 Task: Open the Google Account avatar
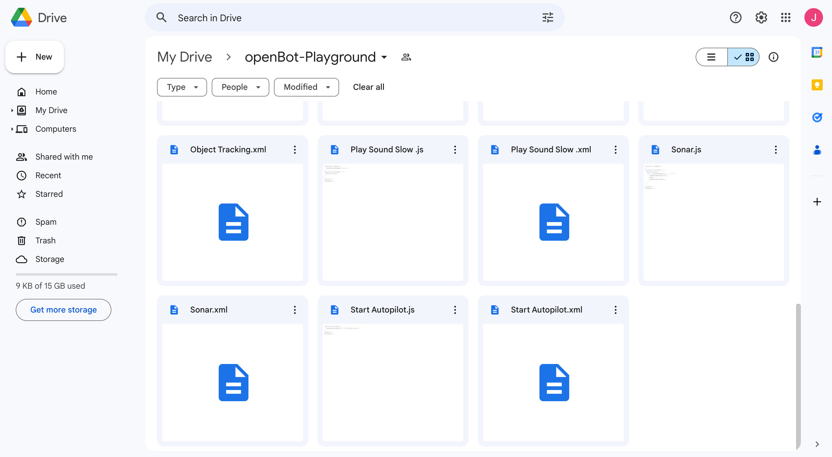tap(813, 17)
